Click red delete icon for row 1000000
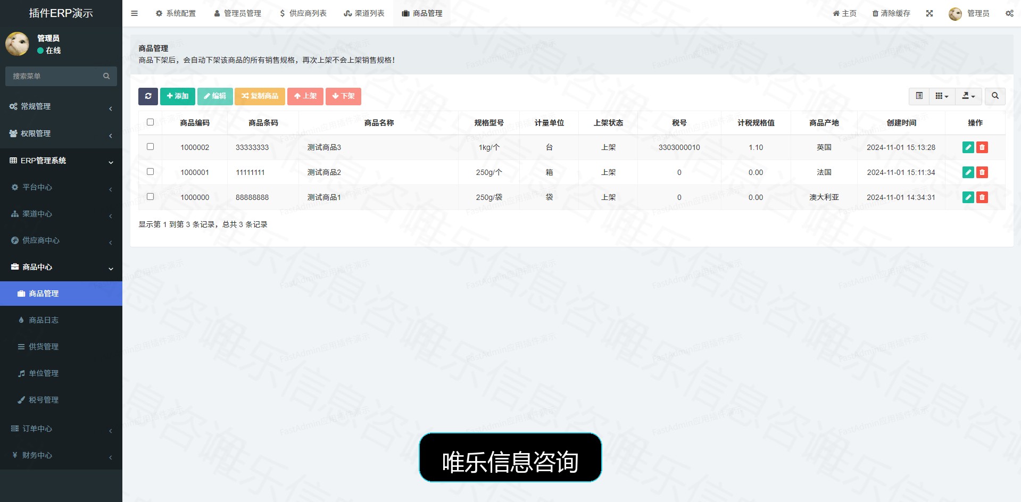1021x502 pixels. [982, 197]
